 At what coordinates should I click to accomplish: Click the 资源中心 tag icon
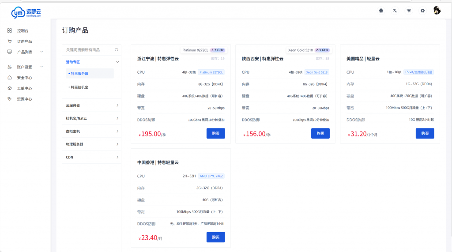(x=10, y=99)
